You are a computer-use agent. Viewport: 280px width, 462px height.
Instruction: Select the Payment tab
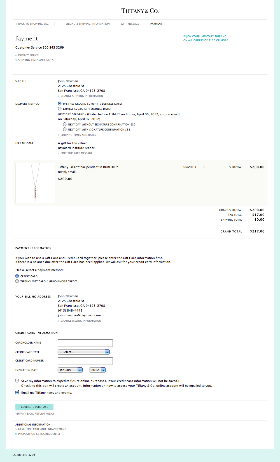point(156,24)
